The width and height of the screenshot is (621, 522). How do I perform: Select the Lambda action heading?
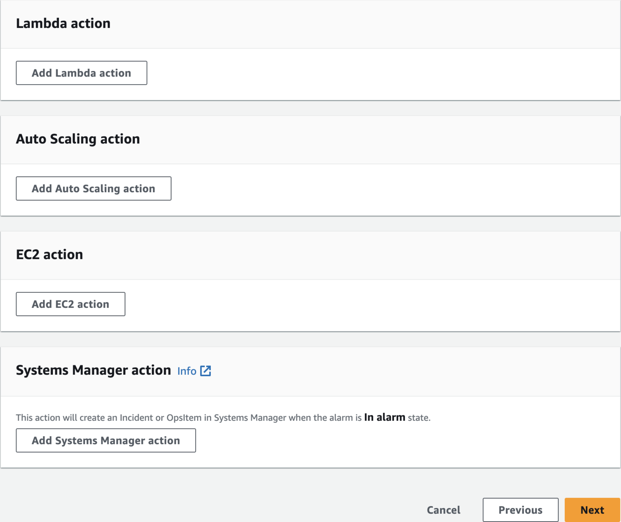[x=63, y=23]
